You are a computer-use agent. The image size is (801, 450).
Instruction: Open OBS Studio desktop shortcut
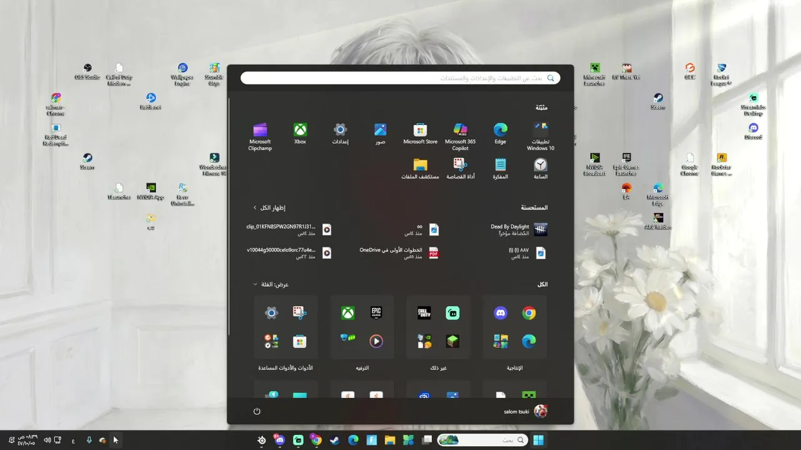point(87,71)
